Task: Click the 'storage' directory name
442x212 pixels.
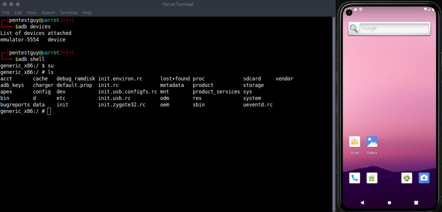Action: (x=253, y=85)
